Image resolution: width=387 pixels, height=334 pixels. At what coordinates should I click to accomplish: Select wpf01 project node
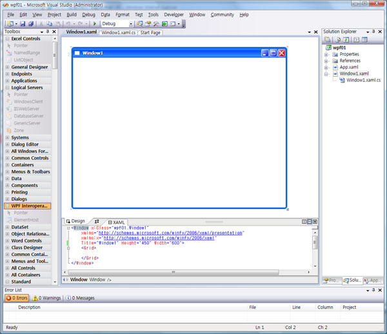(339, 48)
